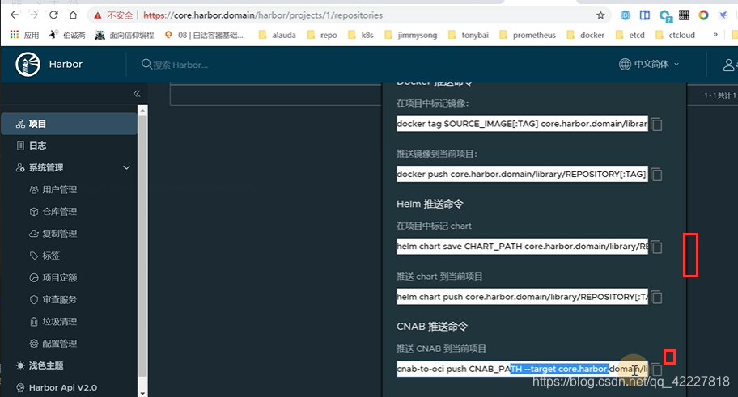This screenshot has width=738, height=397.
Task: Show more bookmarks with the chevron
Action: point(715,34)
